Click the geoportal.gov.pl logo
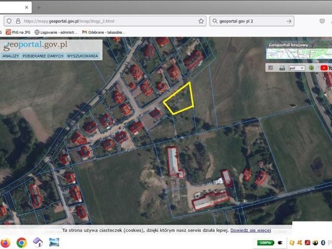332x249 pixels. point(35,45)
